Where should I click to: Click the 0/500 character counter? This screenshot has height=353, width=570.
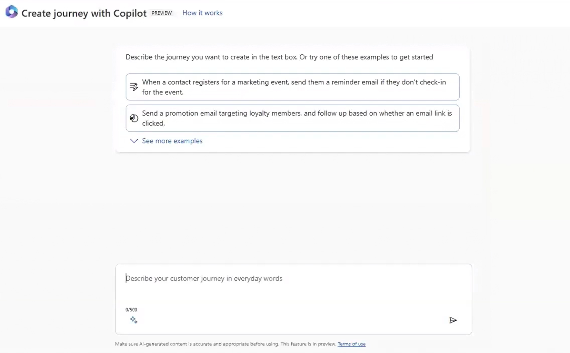pyautogui.click(x=131, y=309)
